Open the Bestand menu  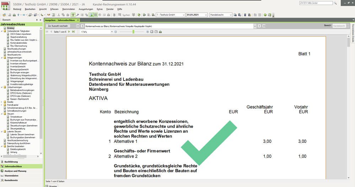pyautogui.click(x=17, y=9)
